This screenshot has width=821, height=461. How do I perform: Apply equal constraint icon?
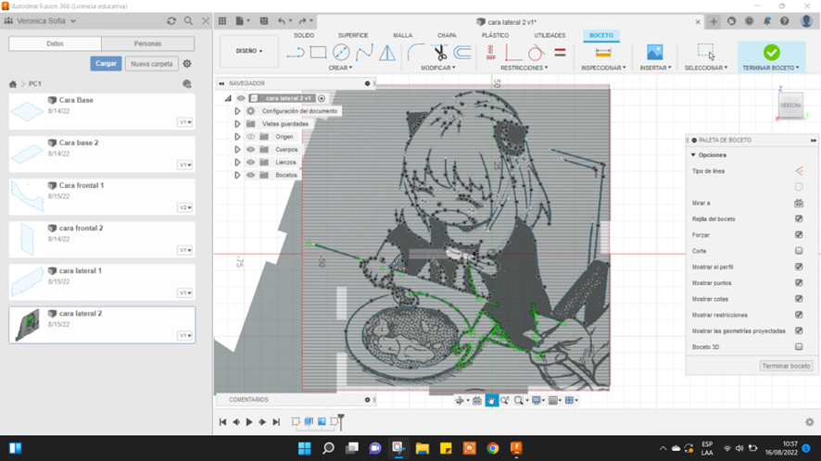pos(560,53)
